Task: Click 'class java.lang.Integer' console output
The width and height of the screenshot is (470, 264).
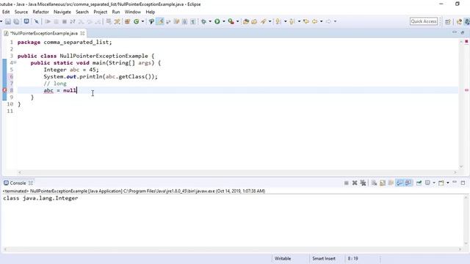Action: pos(40,198)
